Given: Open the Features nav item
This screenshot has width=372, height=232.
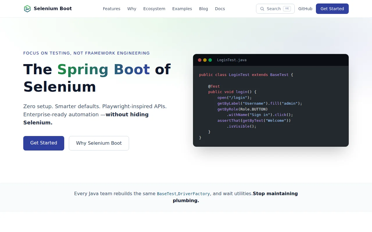Looking at the screenshot, I should (x=112, y=9).
